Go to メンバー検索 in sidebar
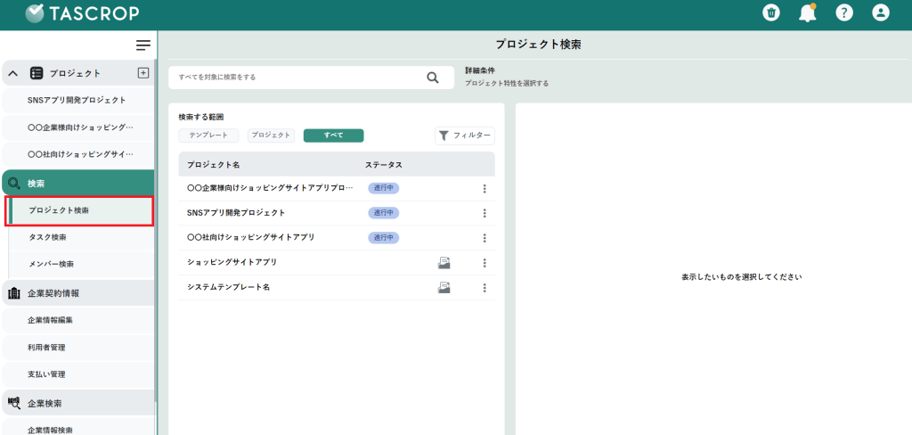This screenshot has width=912, height=435. (x=80, y=264)
